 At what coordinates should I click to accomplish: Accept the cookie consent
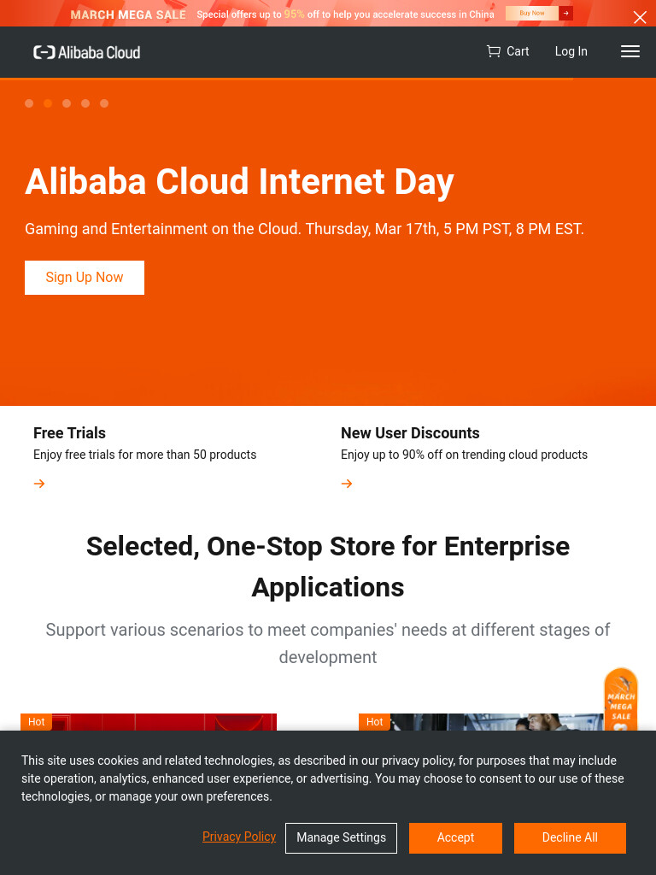point(455,837)
